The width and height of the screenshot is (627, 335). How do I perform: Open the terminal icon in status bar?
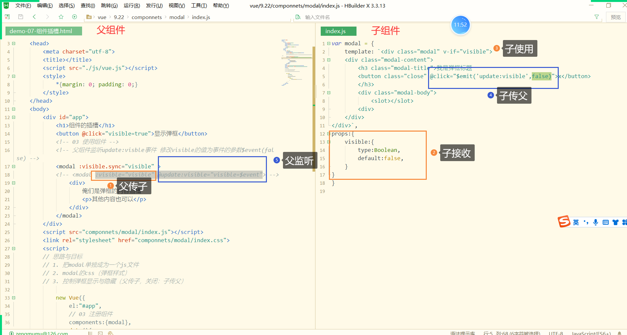100,333
